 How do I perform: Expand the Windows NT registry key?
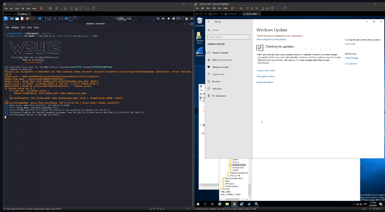click(225, 175)
